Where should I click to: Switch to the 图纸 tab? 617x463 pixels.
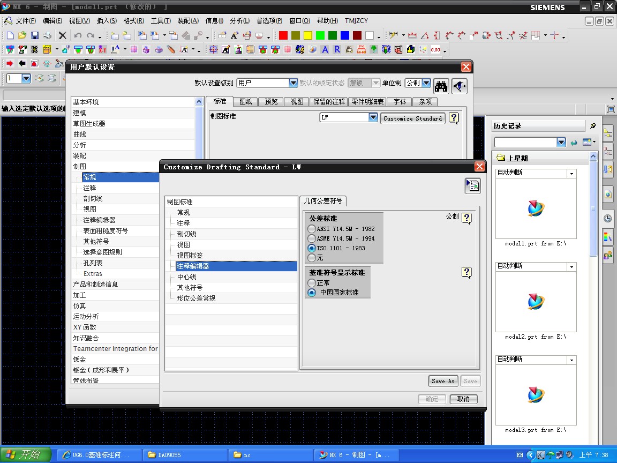[x=245, y=102]
